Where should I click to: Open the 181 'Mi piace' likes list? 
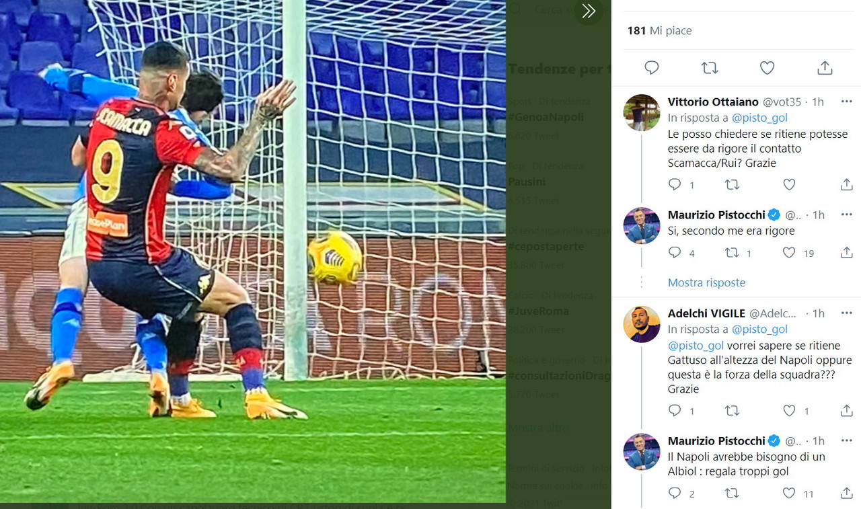659,30
